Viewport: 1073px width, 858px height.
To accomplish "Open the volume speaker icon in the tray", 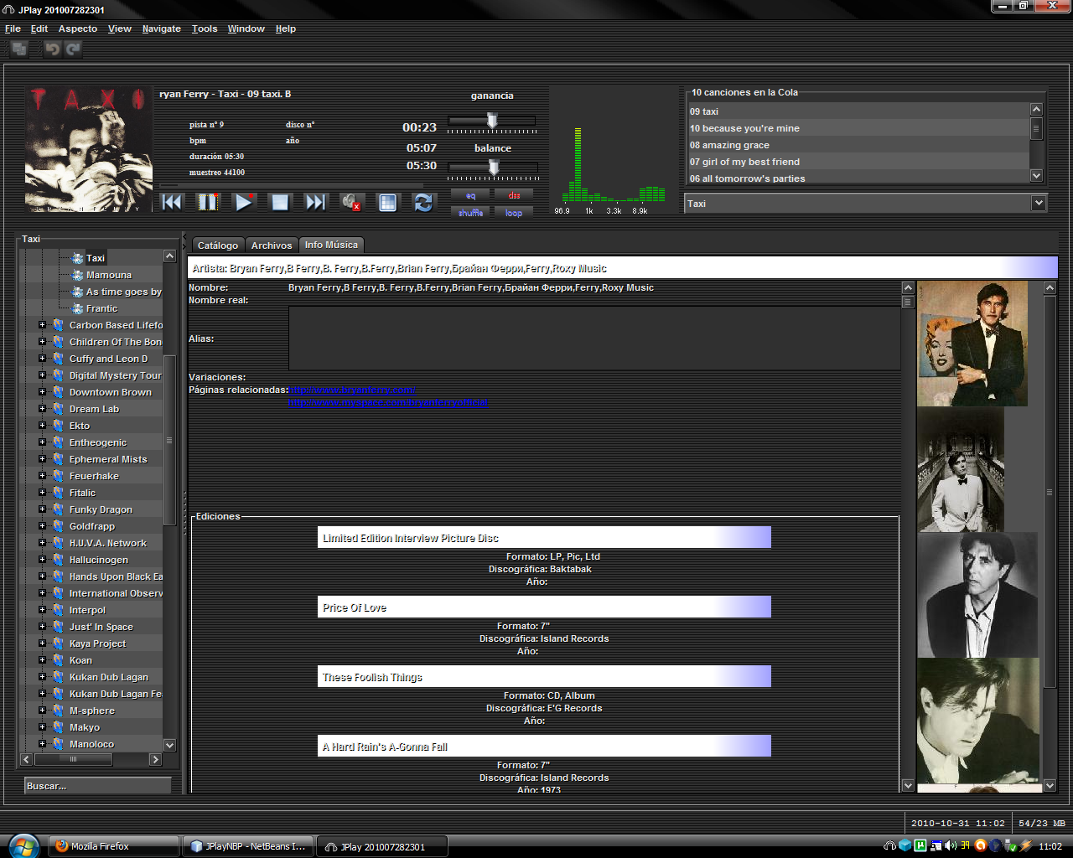I will (950, 846).
